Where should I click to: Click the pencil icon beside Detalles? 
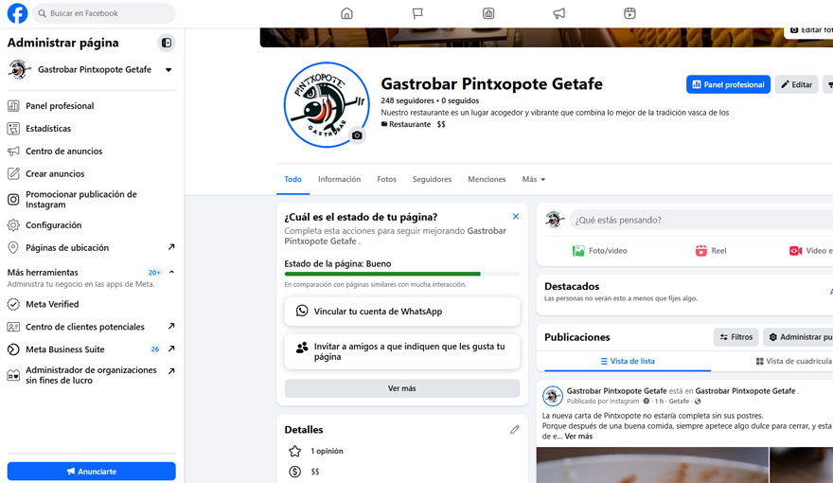click(515, 429)
